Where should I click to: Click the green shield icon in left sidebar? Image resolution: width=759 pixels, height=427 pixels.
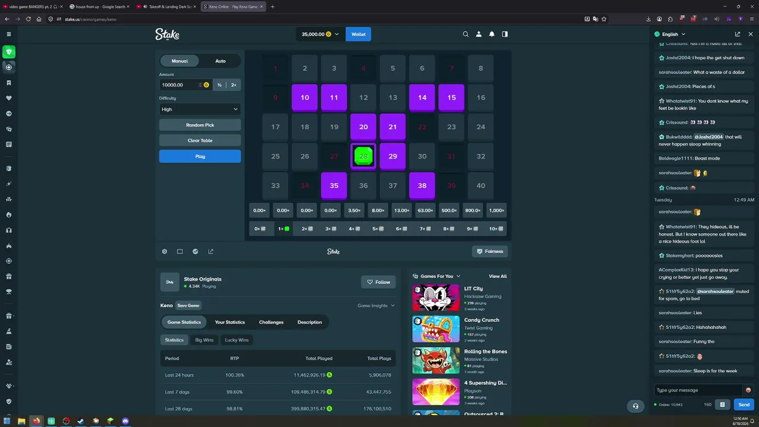9,52
